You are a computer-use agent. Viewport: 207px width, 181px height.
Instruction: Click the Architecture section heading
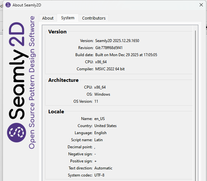pyautogui.click(x=63, y=80)
